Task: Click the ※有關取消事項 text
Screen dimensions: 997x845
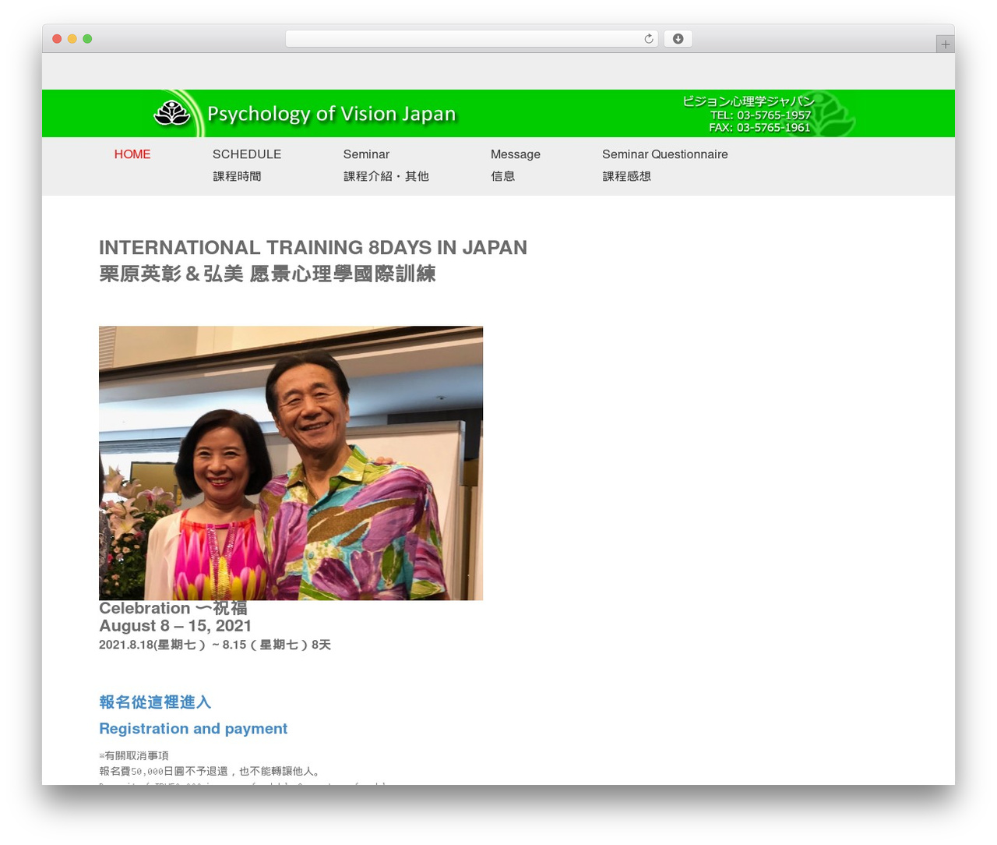Action: point(134,755)
